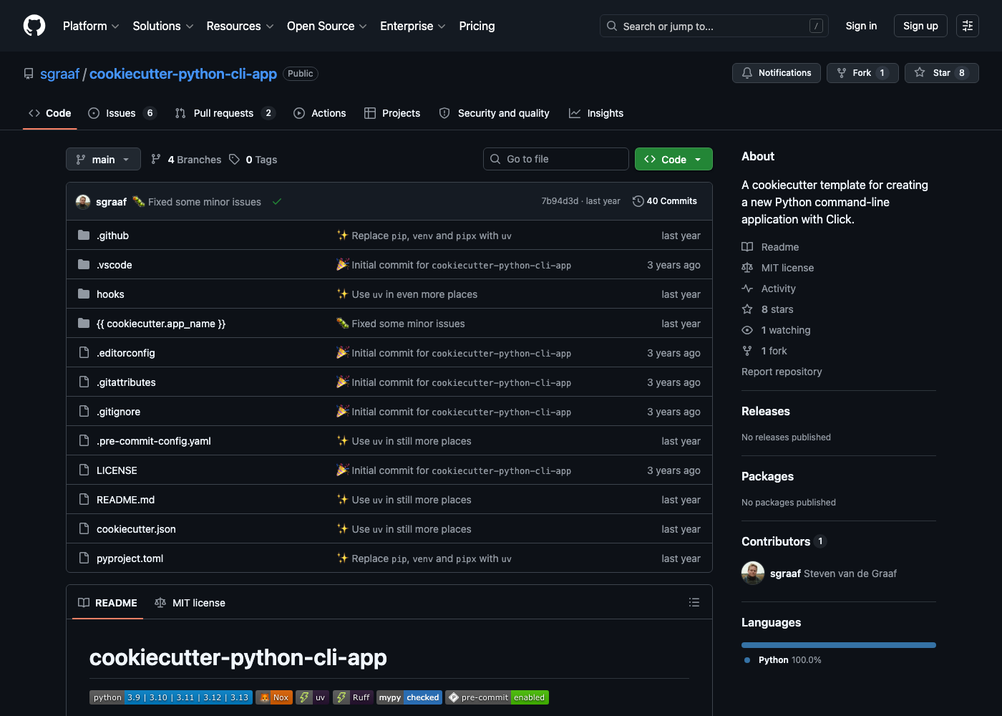Click contributor avatar of Steven van de Graaf
The height and width of the screenshot is (716, 1002).
click(753, 574)
